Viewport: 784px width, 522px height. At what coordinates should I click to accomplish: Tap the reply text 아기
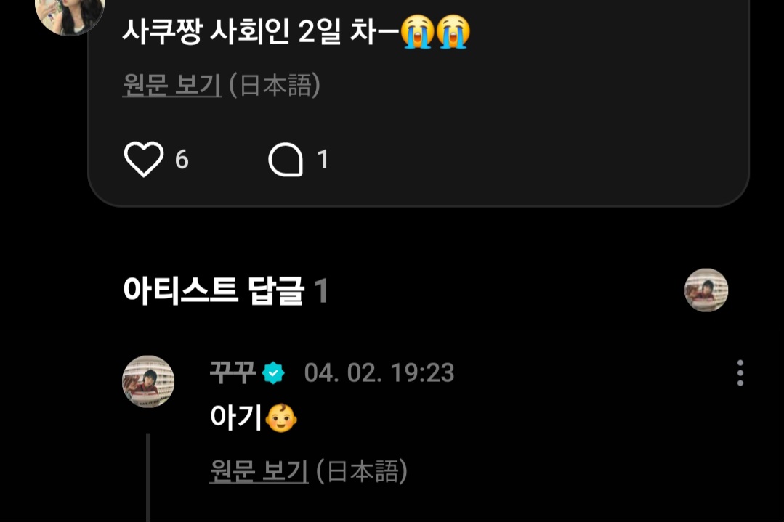pyautogui.click(x=236, y=417)
